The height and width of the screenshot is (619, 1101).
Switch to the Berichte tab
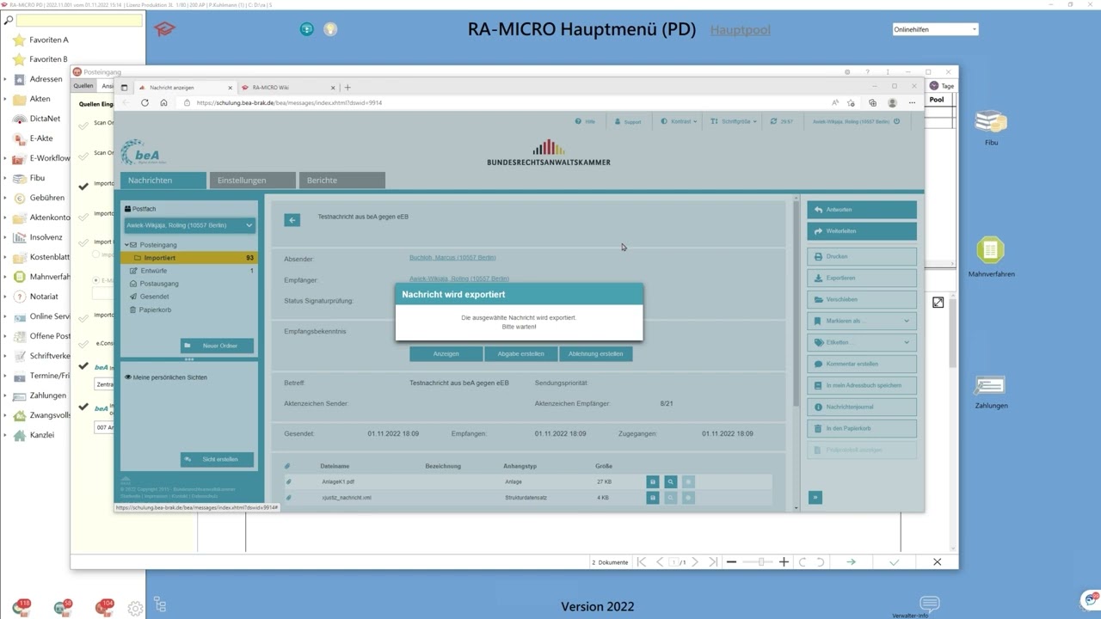tap(341, 181)
